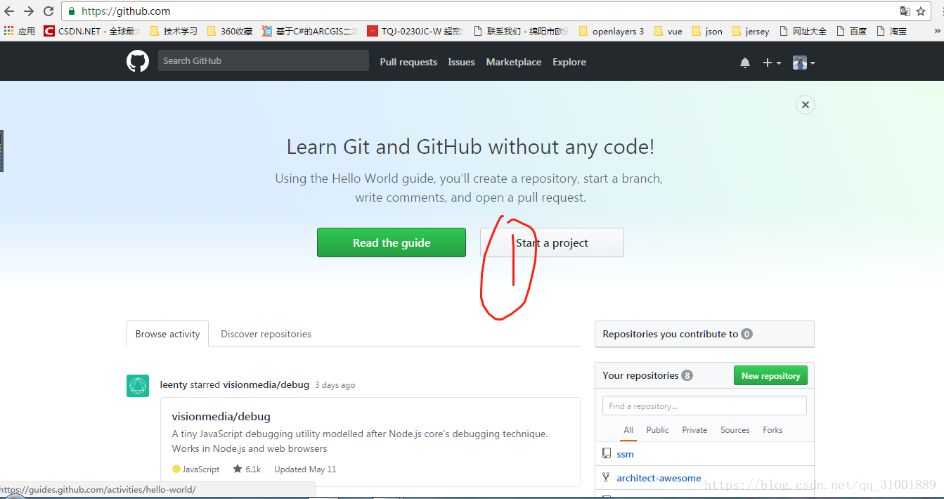The height and width of the screenshot is (499, 944).
Task: Open Issues in the header
Action: [461, 62]
